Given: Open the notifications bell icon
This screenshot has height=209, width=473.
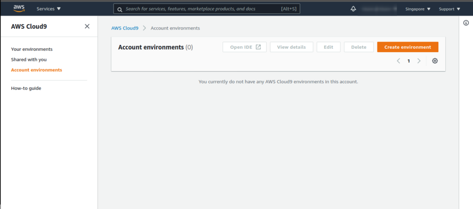Looking at the screenshot, I should pos(353,9).
